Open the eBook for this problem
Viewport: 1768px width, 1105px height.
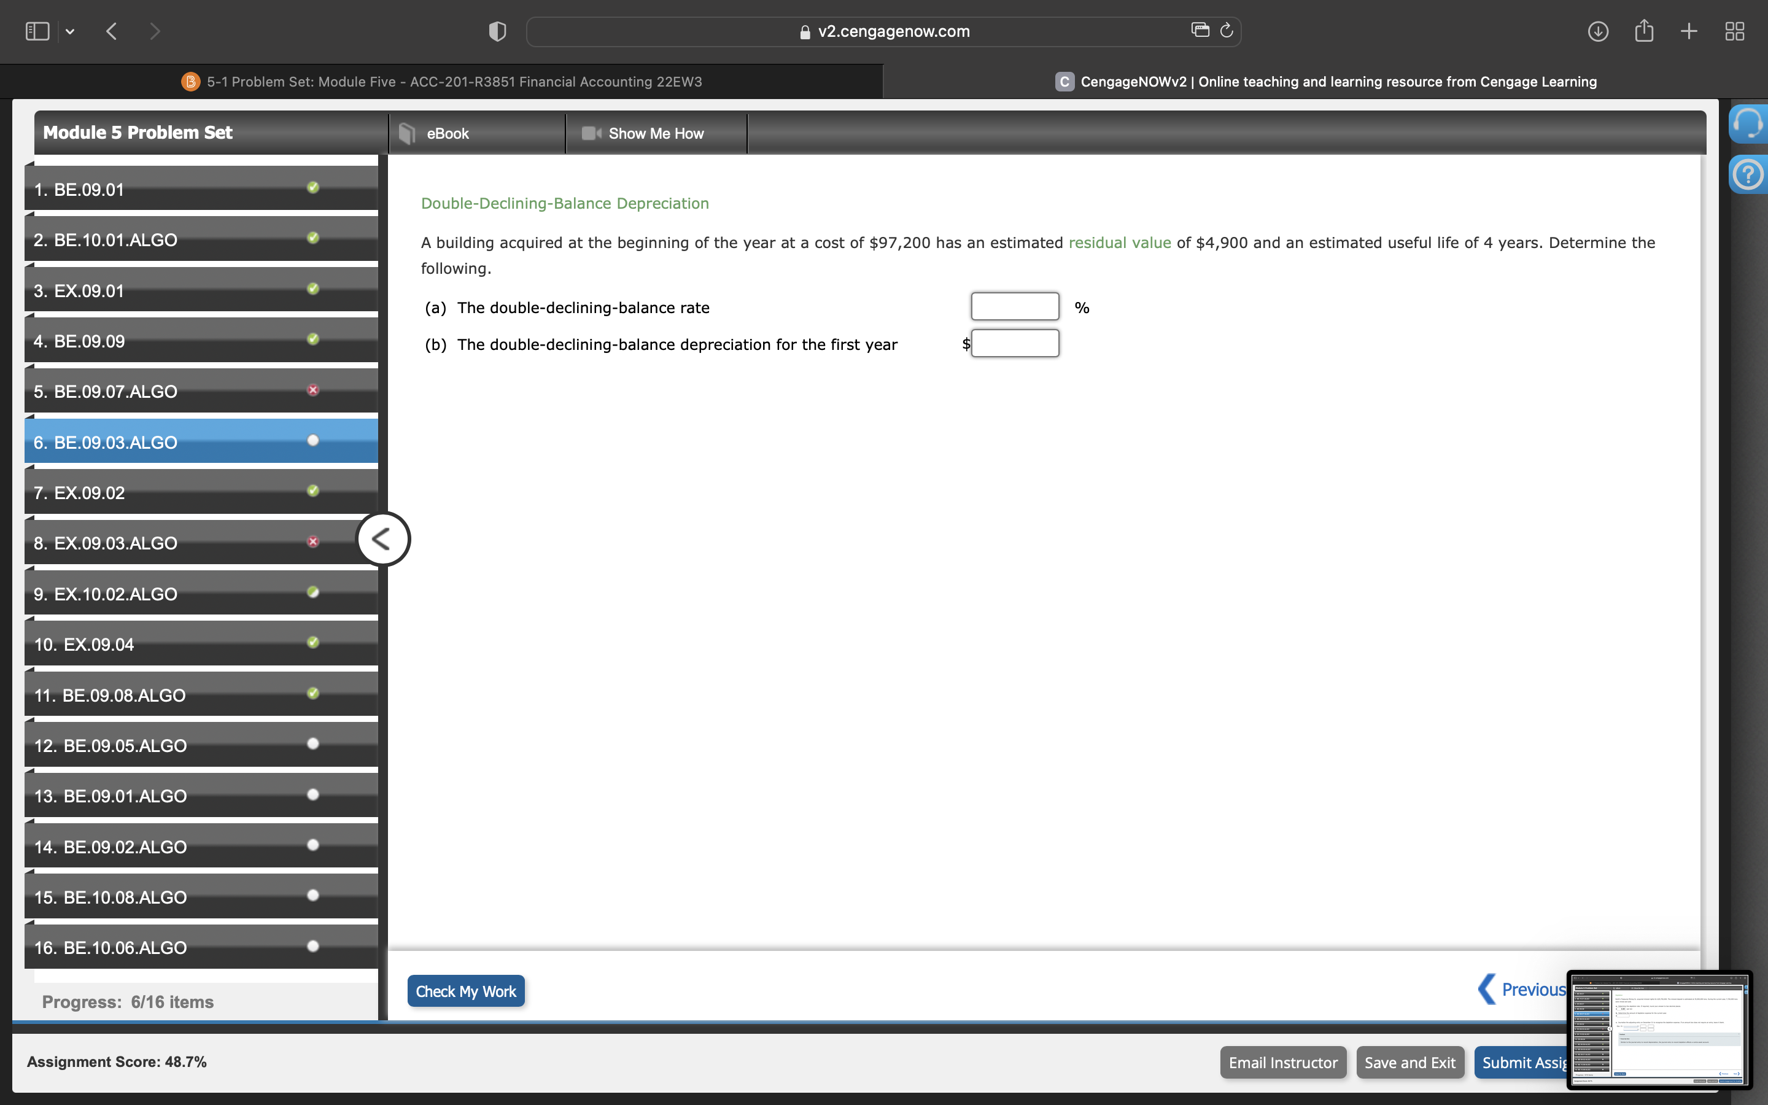[447, 133]
